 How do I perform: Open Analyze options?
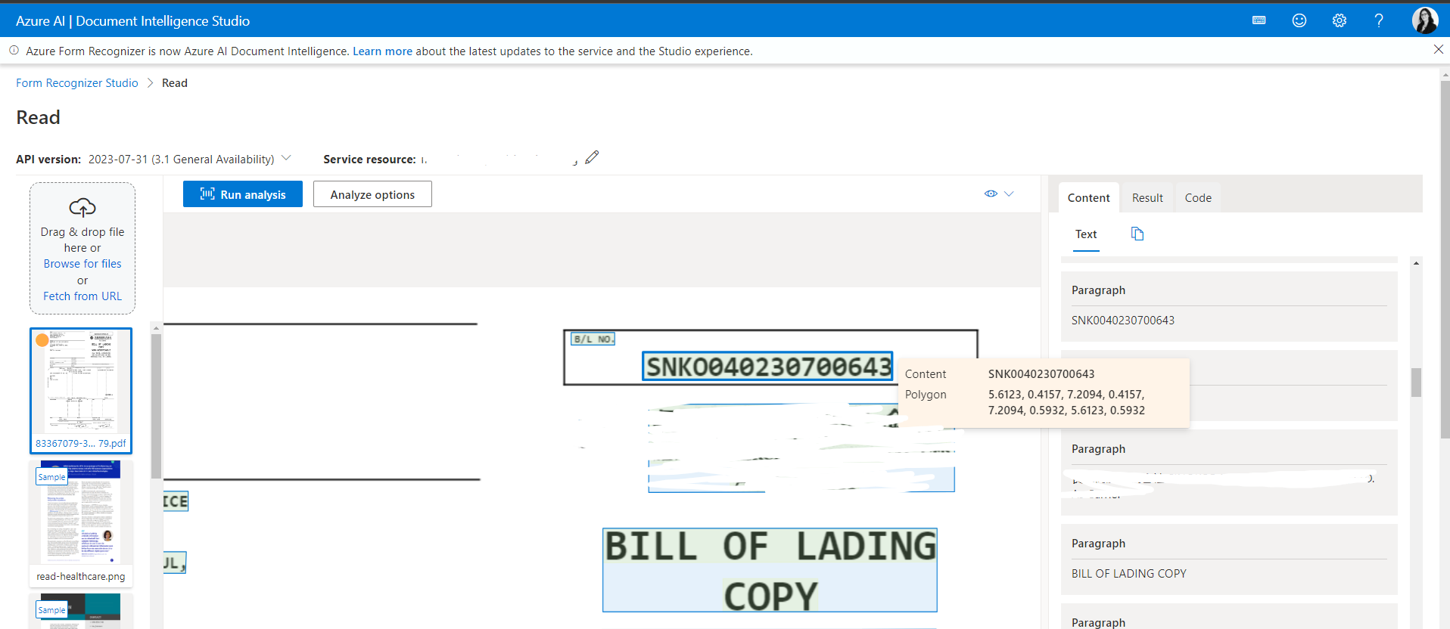pos(372,194)
